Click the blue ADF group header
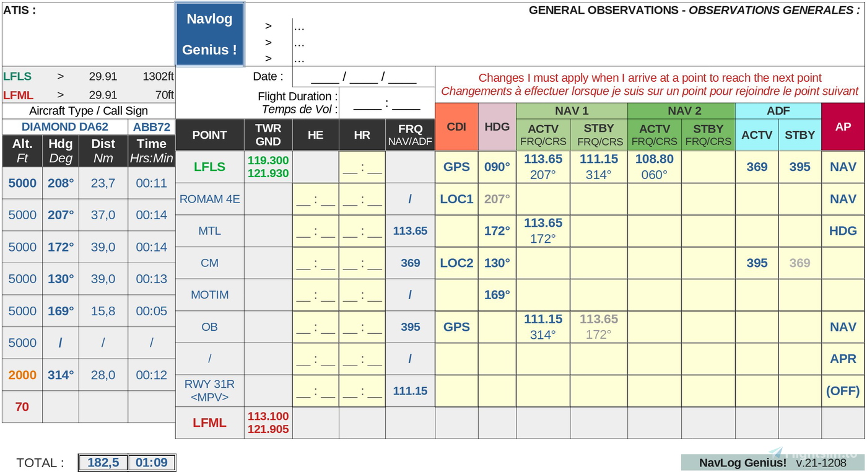Image resolution: width=867 pixels, height=472 pixels. 778,111
